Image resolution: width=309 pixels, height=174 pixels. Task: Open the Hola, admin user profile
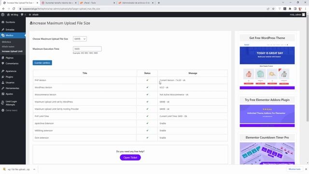tap(297, 14)
